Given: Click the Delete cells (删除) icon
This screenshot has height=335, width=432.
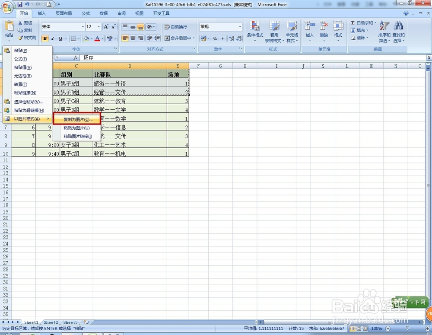Looking at the screenshot, I should (324, 26).
